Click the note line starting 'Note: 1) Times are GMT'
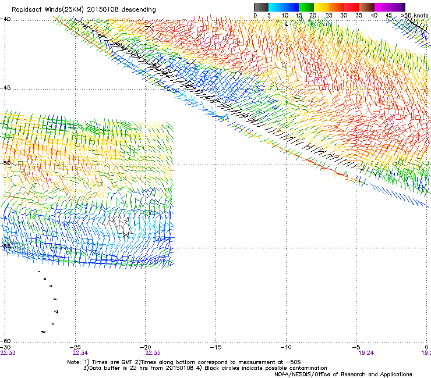431x378 pixels. (x=184, y=362)
